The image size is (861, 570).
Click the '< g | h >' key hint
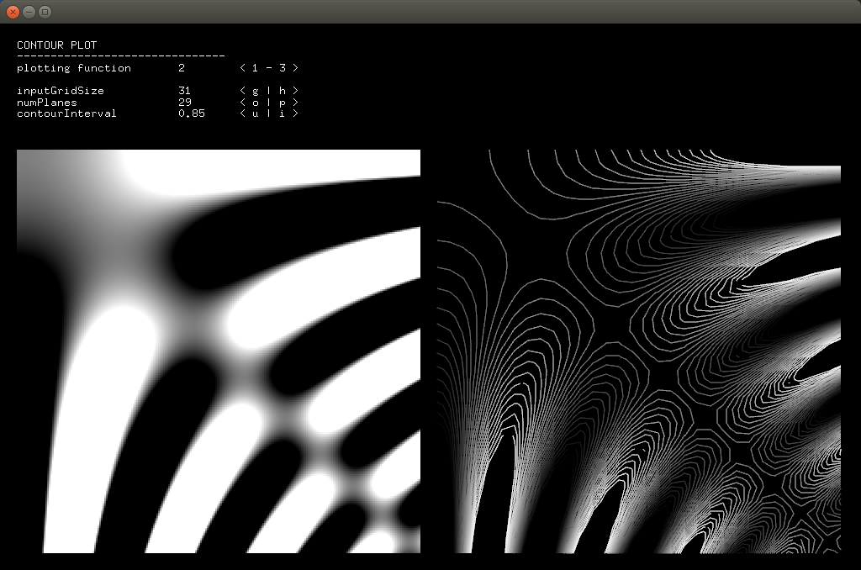[269, 90]
